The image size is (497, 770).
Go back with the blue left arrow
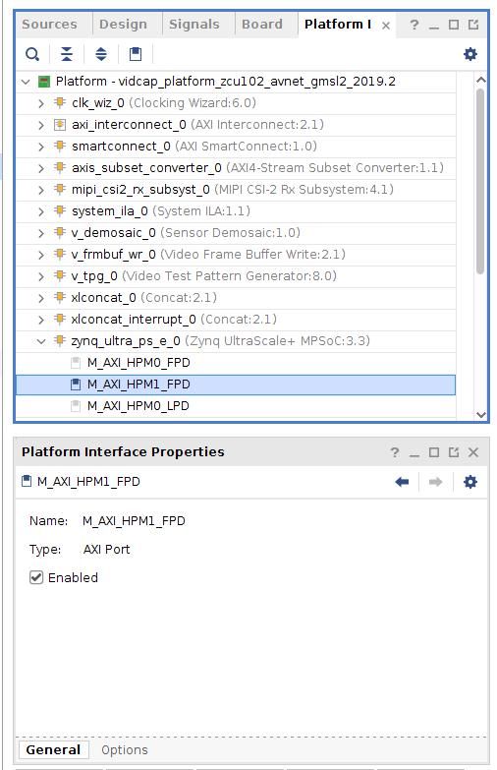(x=402, y=482)
